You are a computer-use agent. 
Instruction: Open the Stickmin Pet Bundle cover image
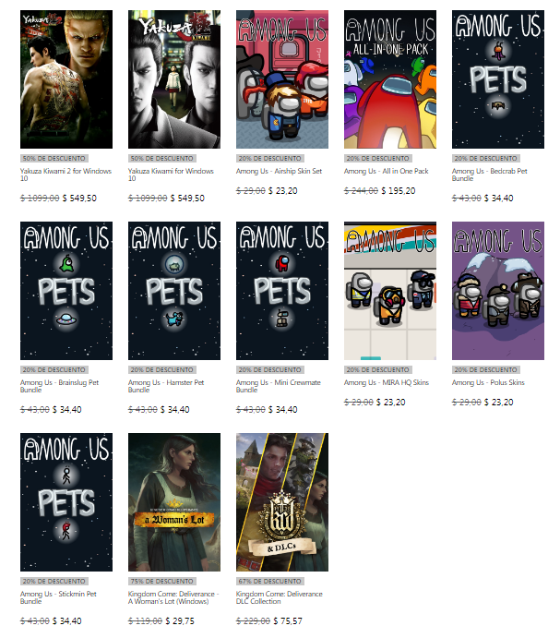[x=66, y=502]
